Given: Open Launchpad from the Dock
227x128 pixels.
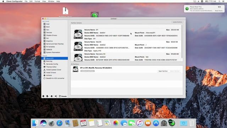Looking at the screenshot, I should click(51, 123).
